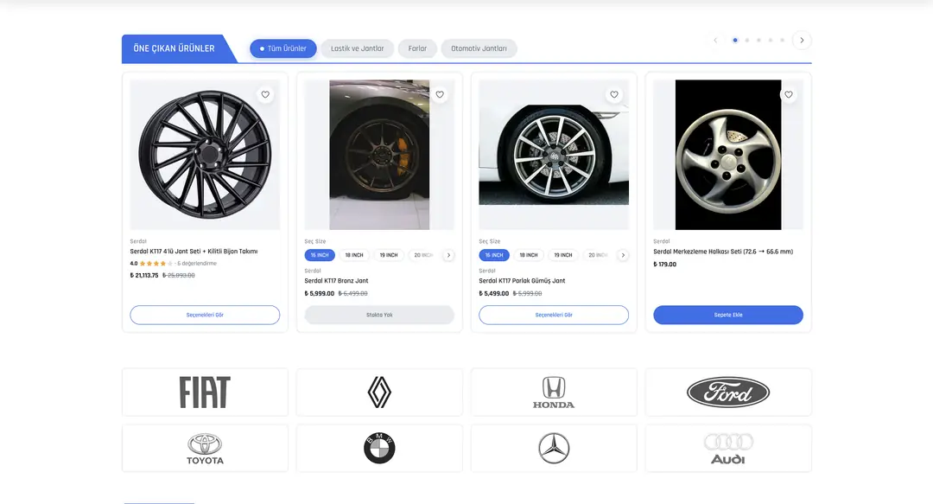933x504 pixels.
Task: Click the Stokta Yok button
Action: pyautogui.click(x=379, y=316)
